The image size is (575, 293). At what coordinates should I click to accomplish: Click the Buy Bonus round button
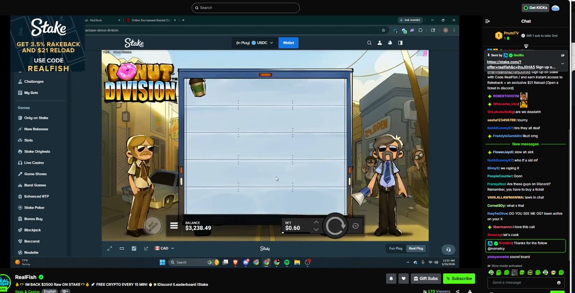point(152,227)
